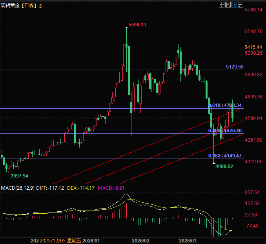Click the 现货黄金 chart title
The image size is (266, 244).
(10, 6)
